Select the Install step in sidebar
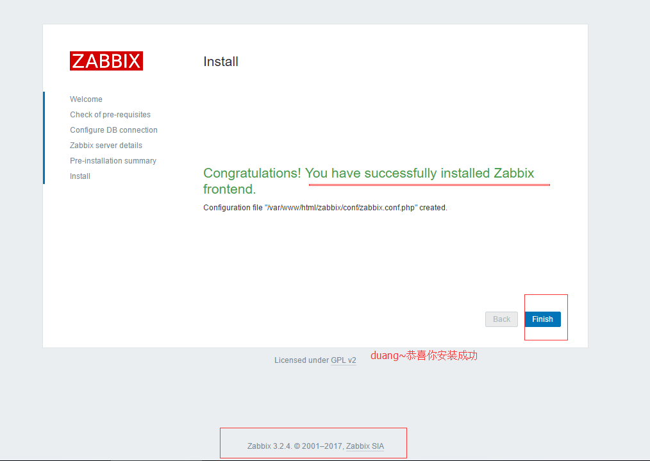This screenshot has height=461, width=650. point(80,176)
